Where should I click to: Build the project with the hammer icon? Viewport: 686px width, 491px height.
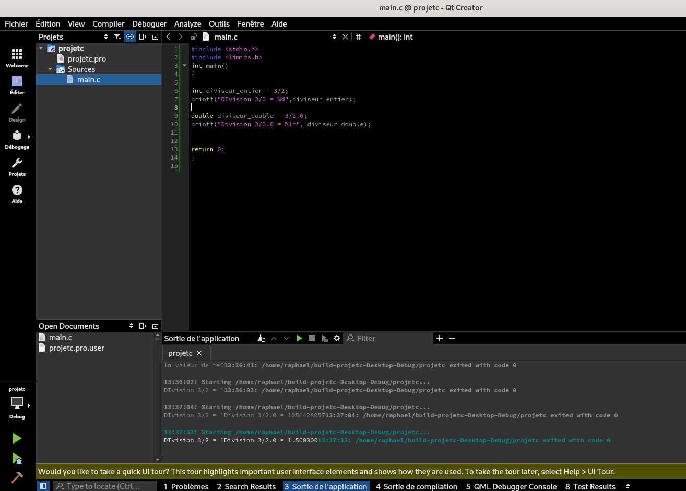[17, 477]
